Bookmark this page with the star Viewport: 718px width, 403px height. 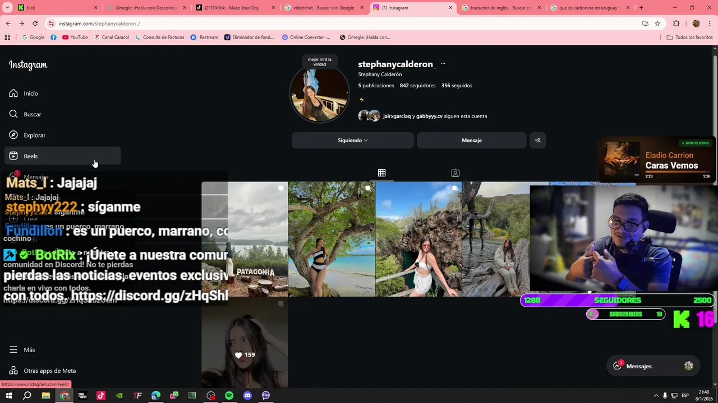(x=657, y=24)
